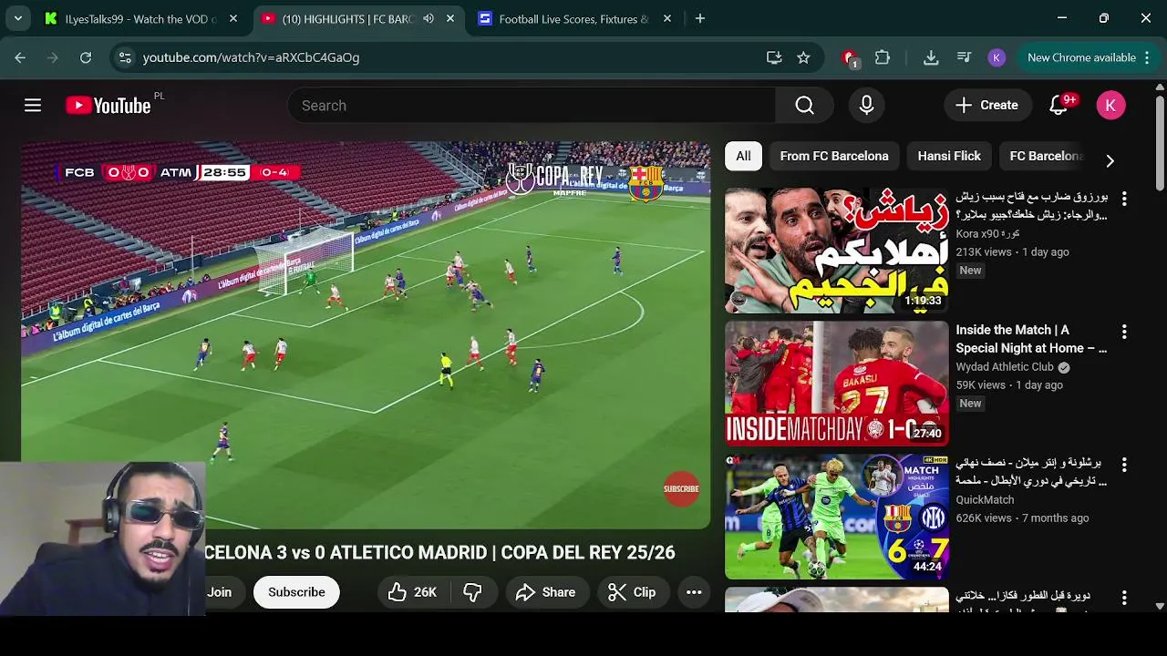This screenshot has width=1167, height=656.
Task: Open the media control icon in toolbar
Action: coord(964,57)
